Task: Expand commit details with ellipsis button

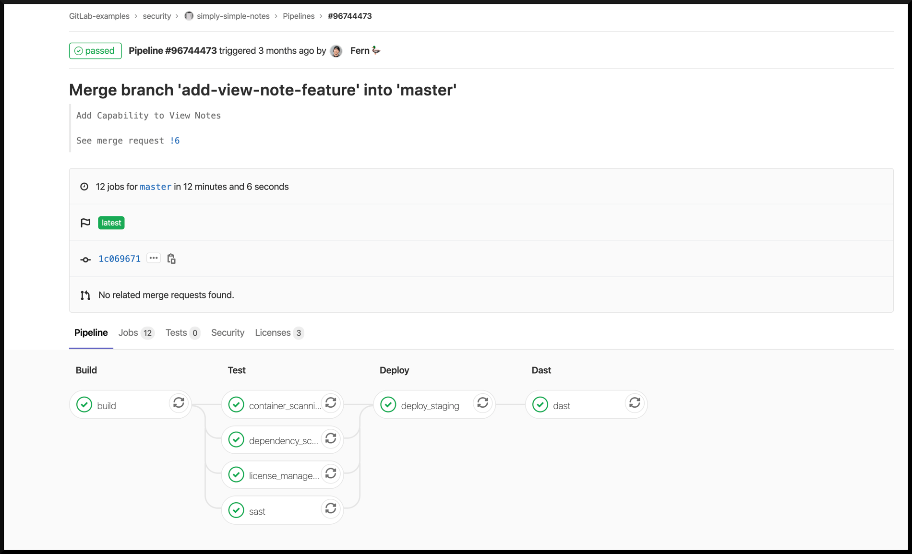Action: coord(154,258)
